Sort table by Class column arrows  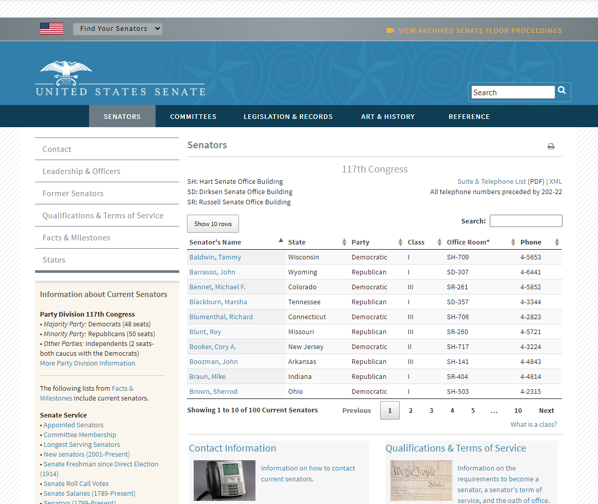pos(439,242)
